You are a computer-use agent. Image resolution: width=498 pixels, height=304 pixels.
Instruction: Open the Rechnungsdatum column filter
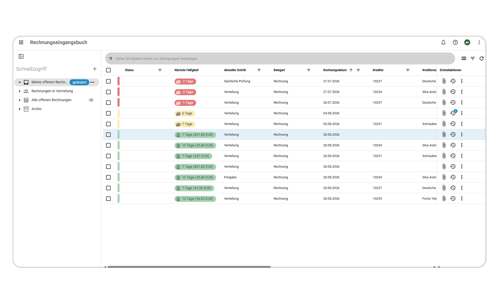pyautogui.click(x=358, y=70)
